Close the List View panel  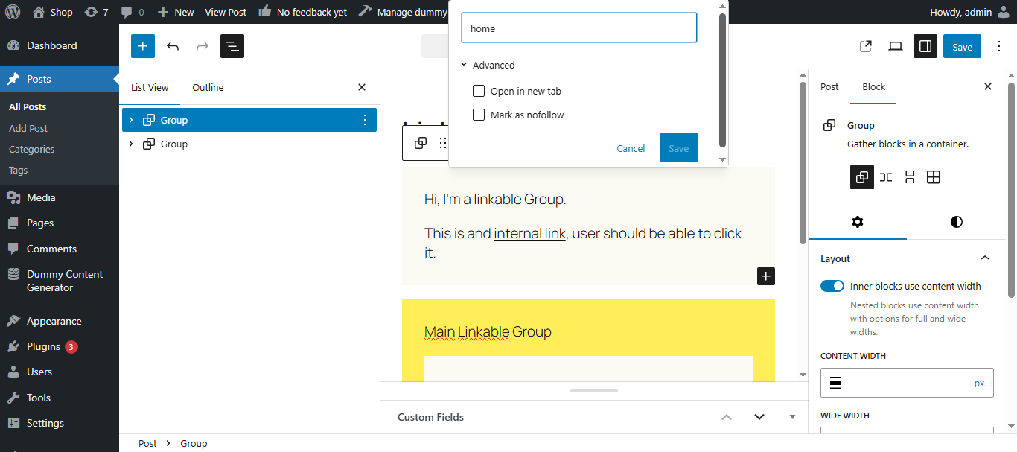(x=362, y=87)
